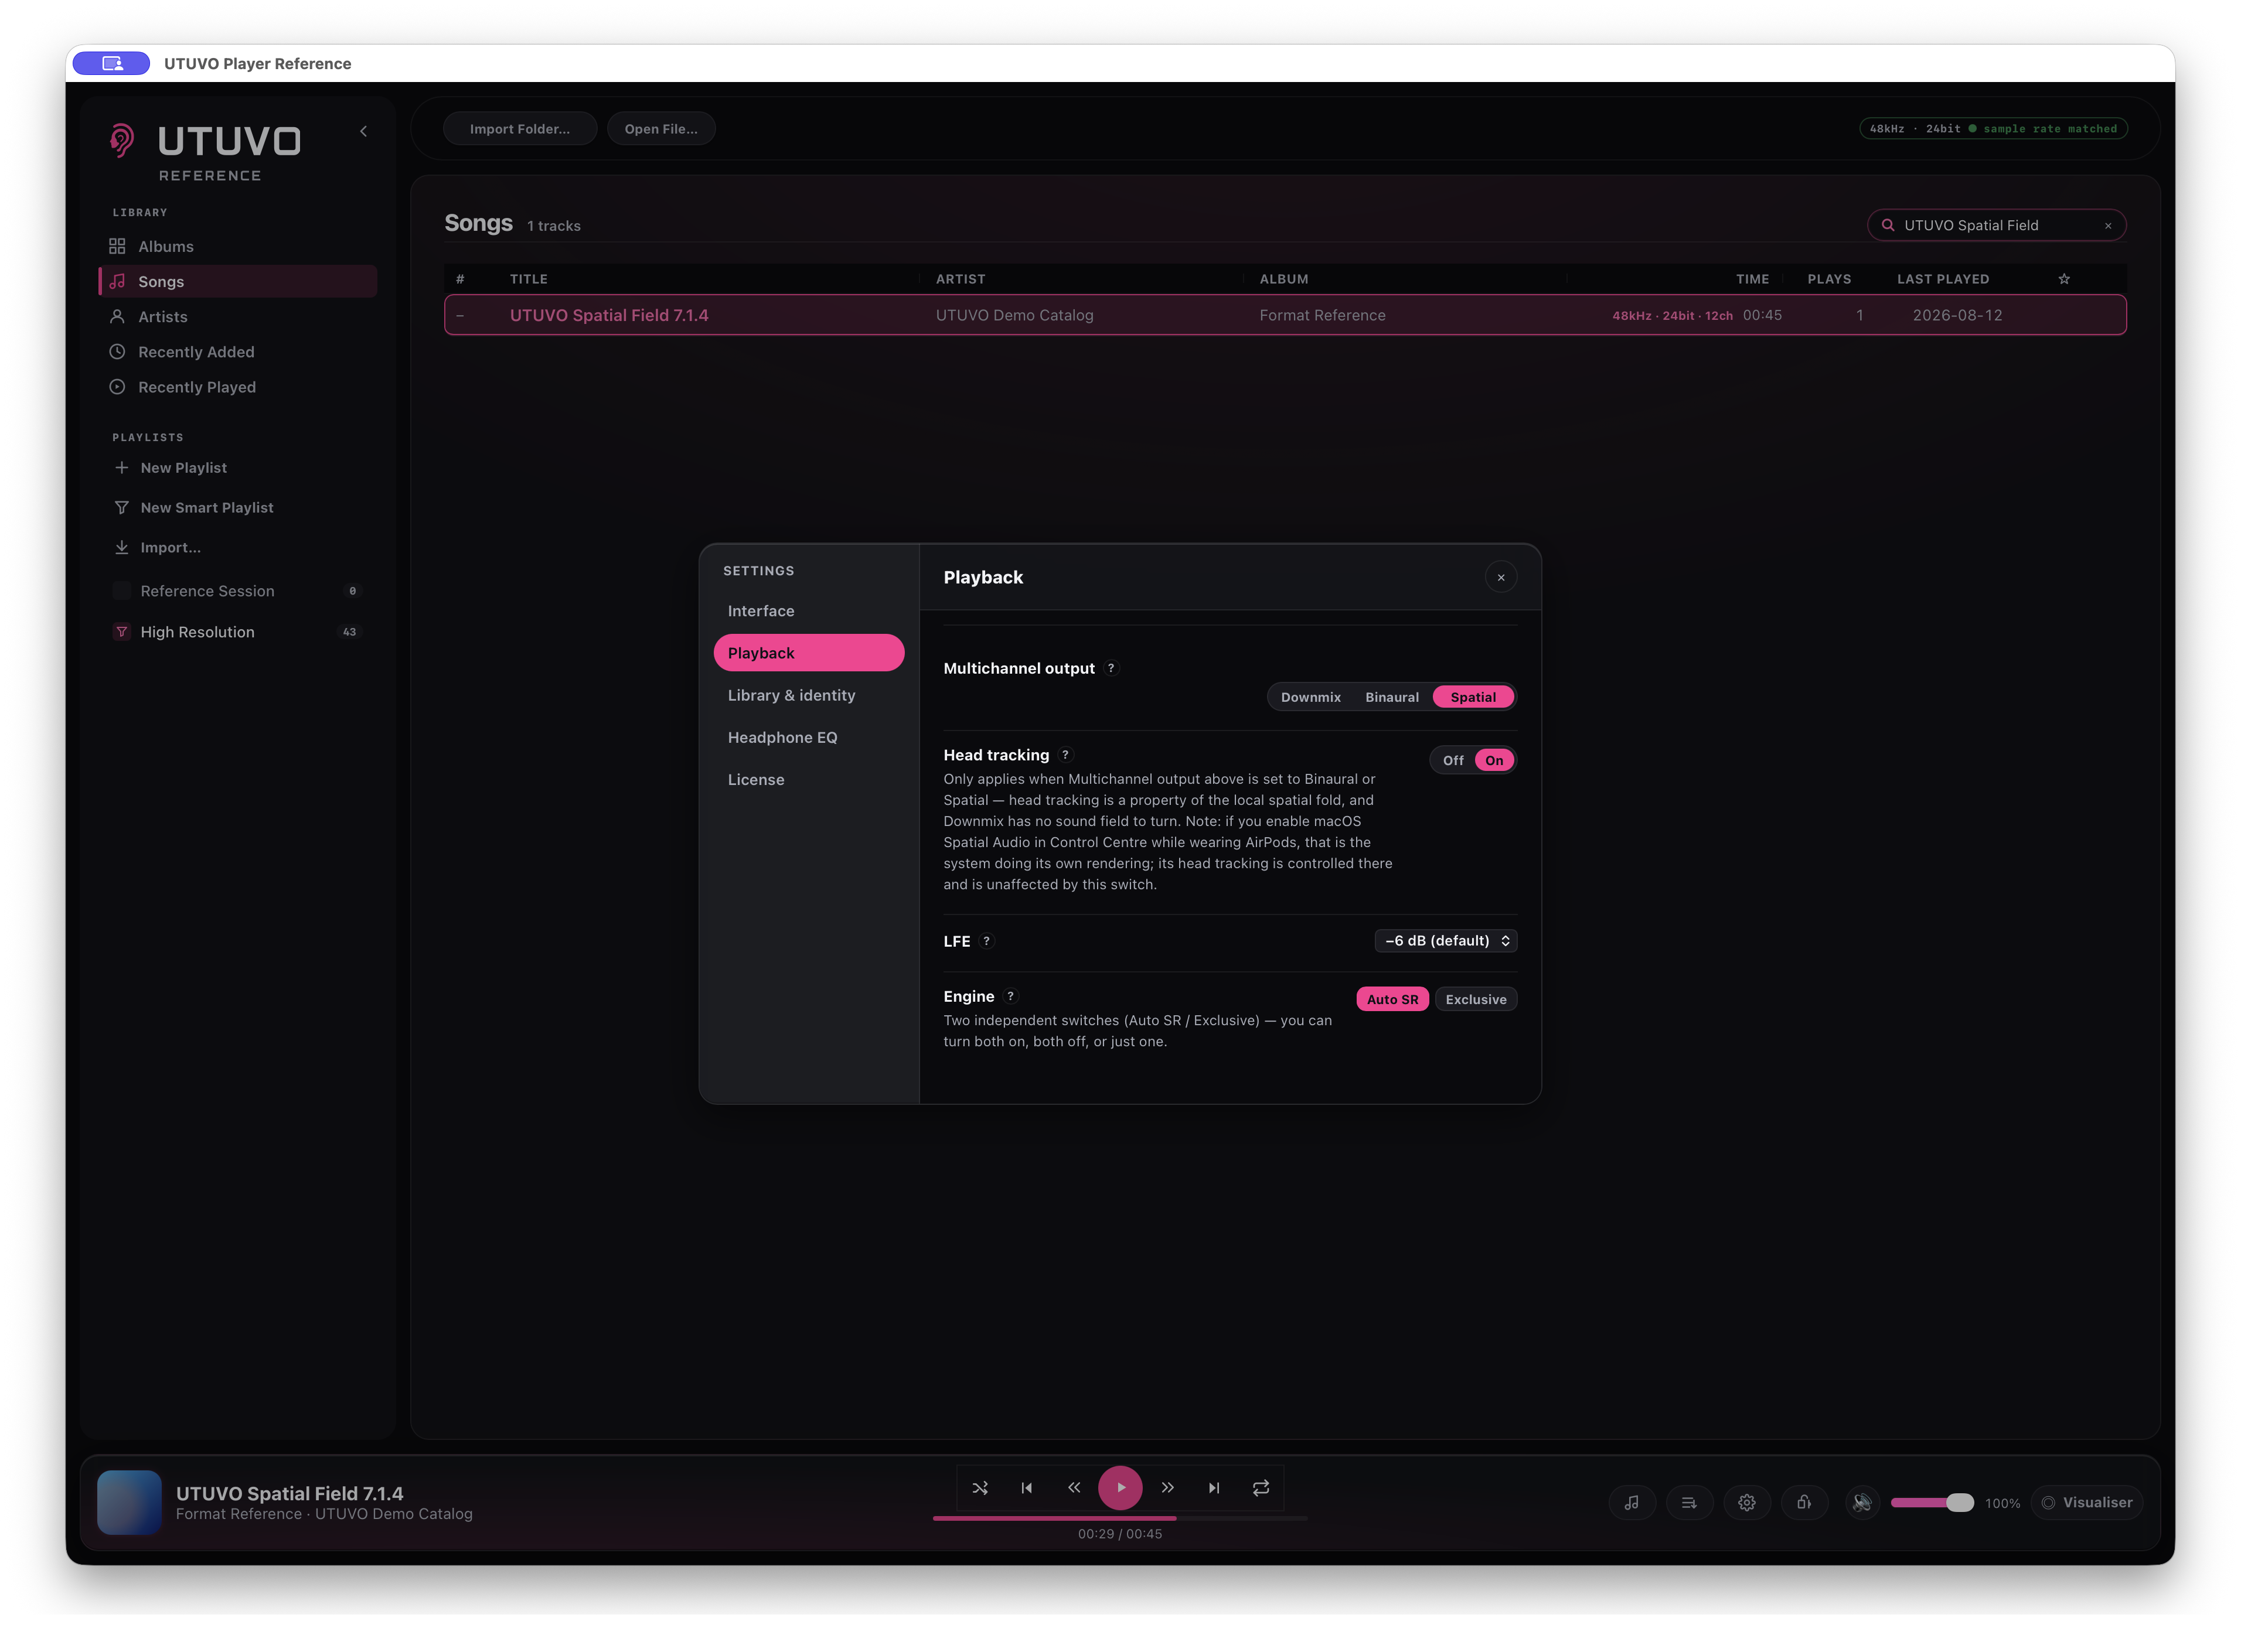Click the volume slider
Image resolution: width=2241 pixels, height=1652 pixels.
pyautogui.click(x=1932, y=1503)
